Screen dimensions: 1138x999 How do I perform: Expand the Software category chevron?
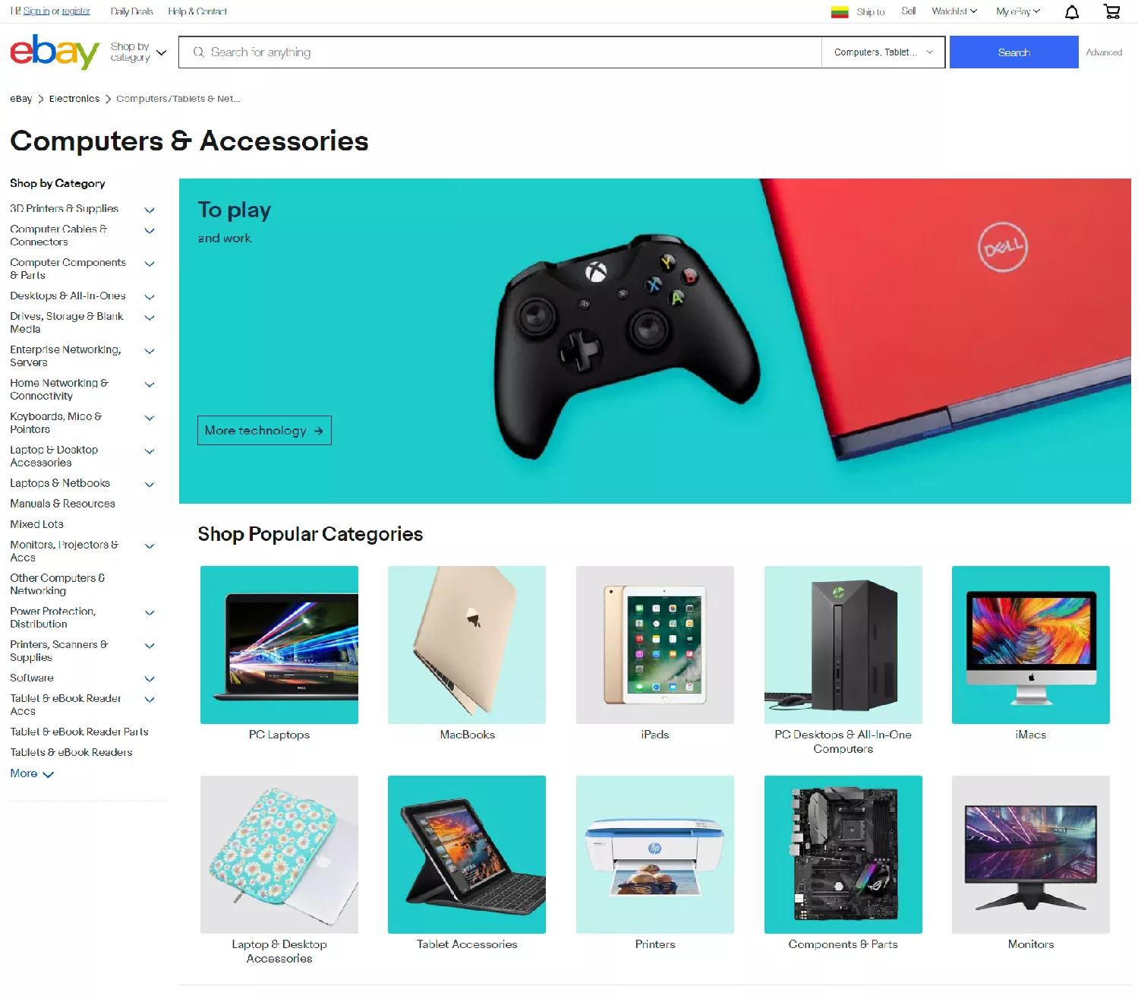(150, 679)
